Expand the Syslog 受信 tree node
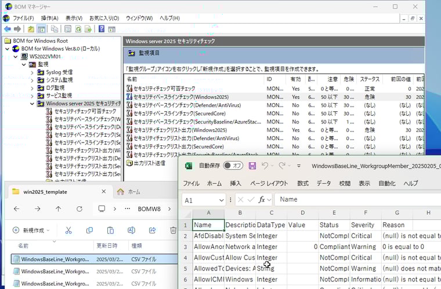The width and height of the screenshot is (441, 289). (x=32, y=72)
